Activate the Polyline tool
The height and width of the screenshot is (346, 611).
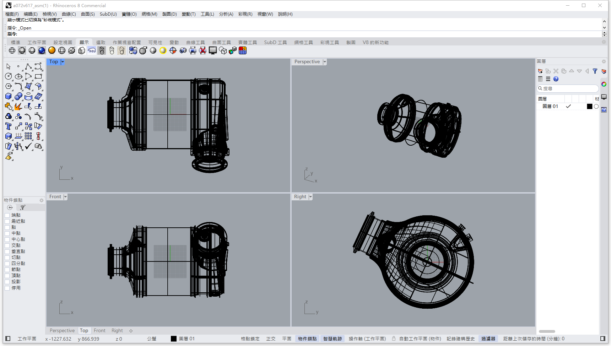(28, 67)
